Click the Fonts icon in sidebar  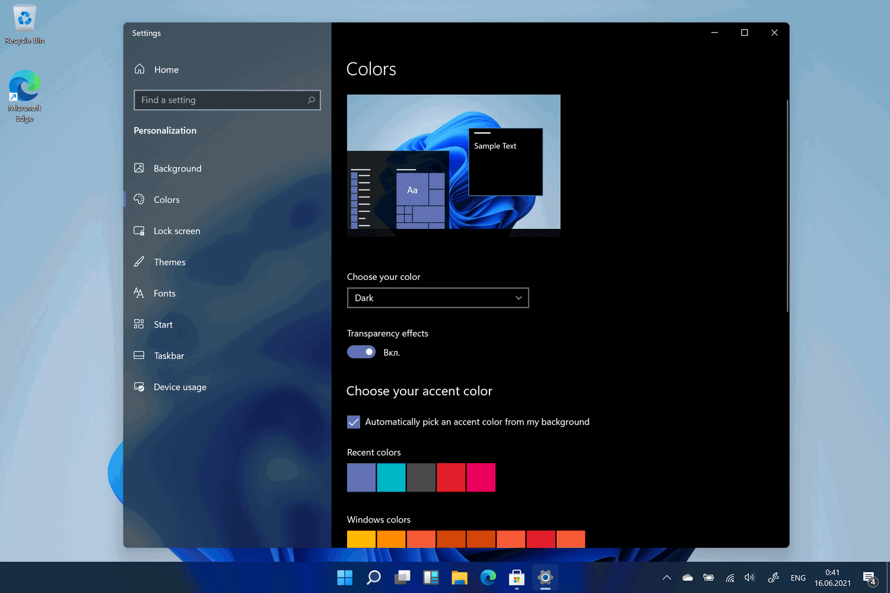coord(139,294)
